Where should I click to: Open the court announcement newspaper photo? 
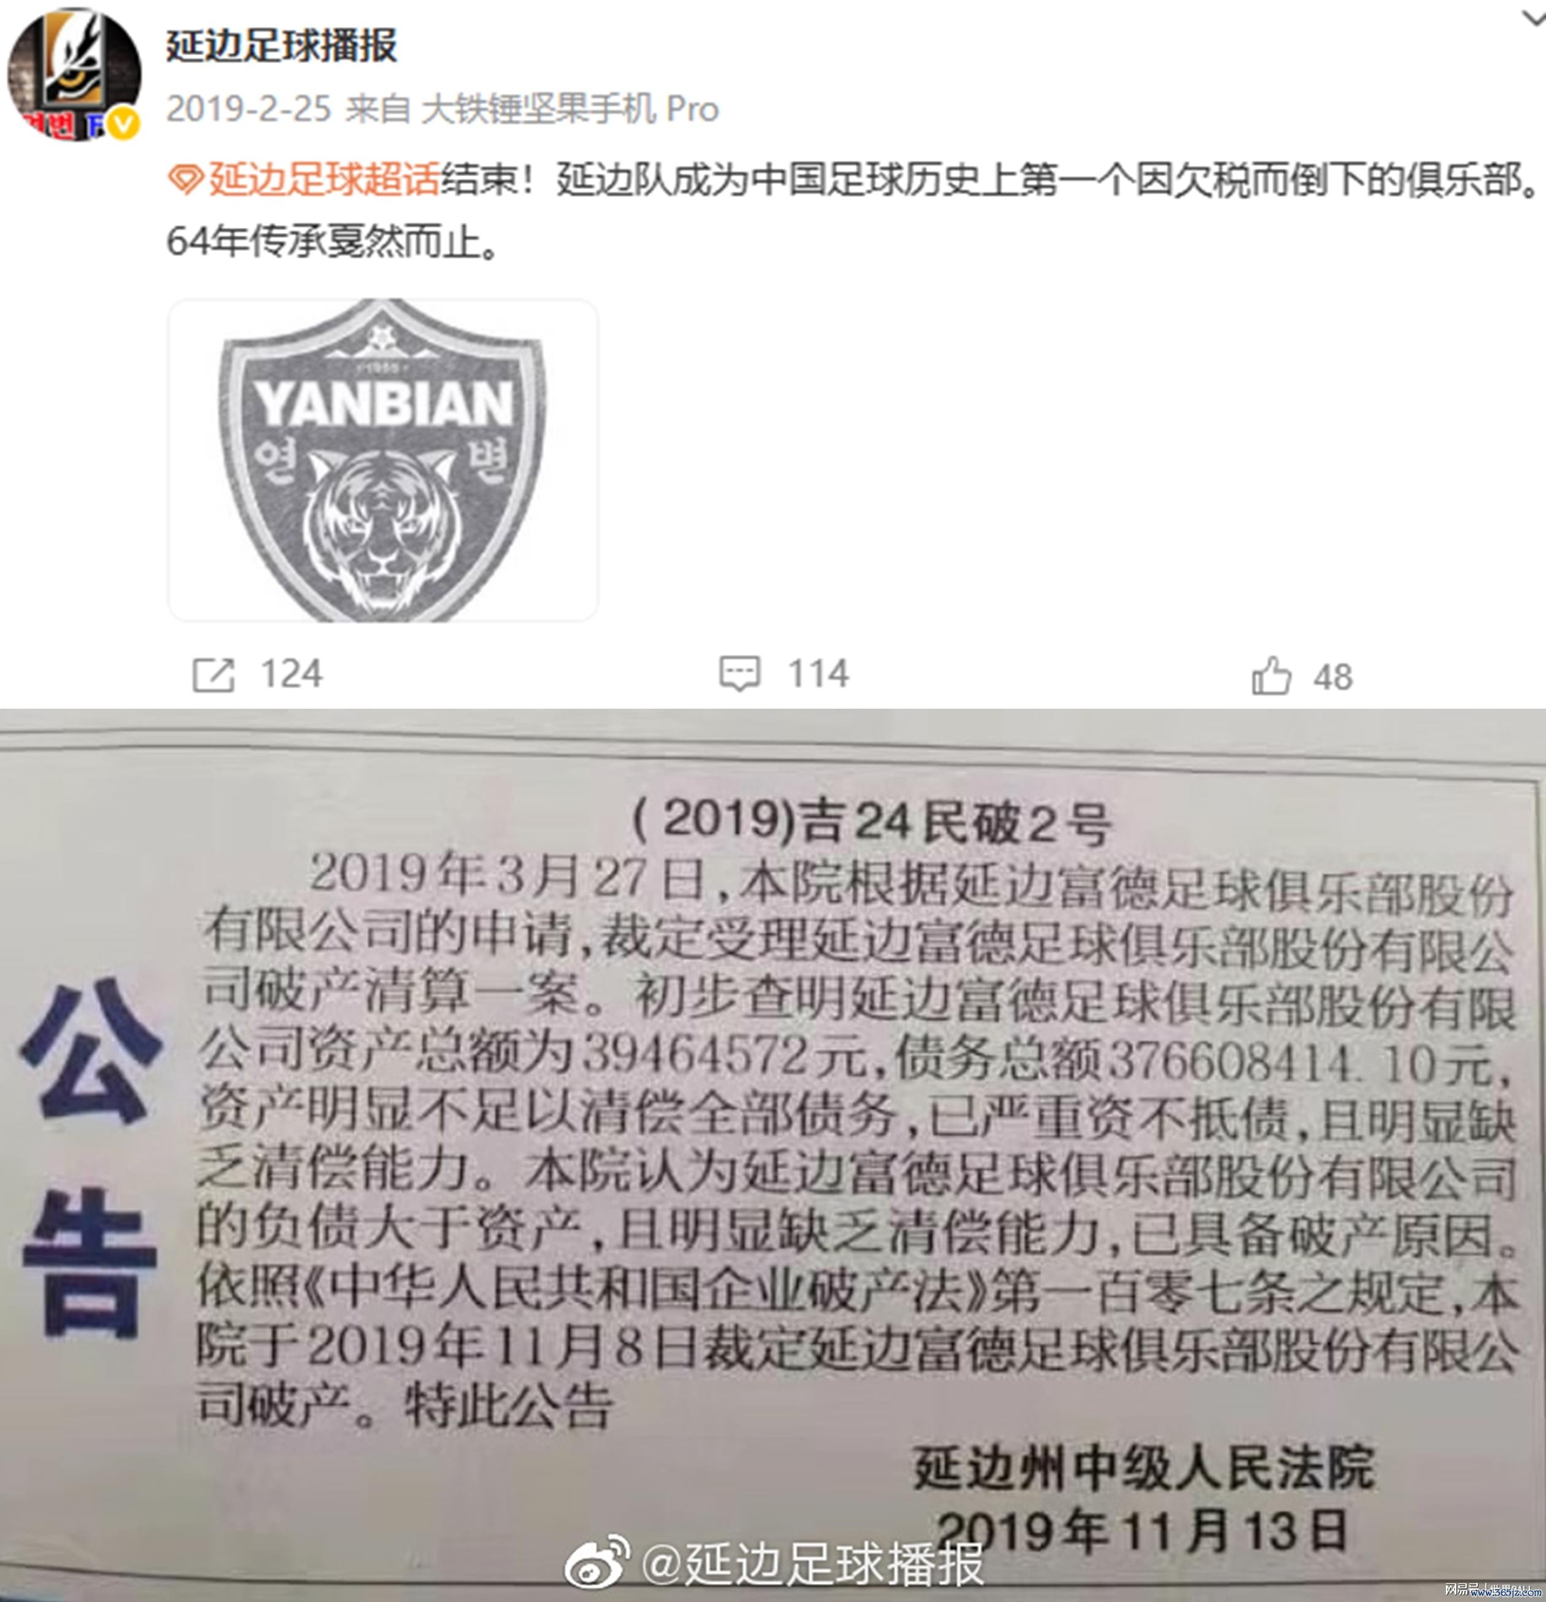tap(773, 1155)
